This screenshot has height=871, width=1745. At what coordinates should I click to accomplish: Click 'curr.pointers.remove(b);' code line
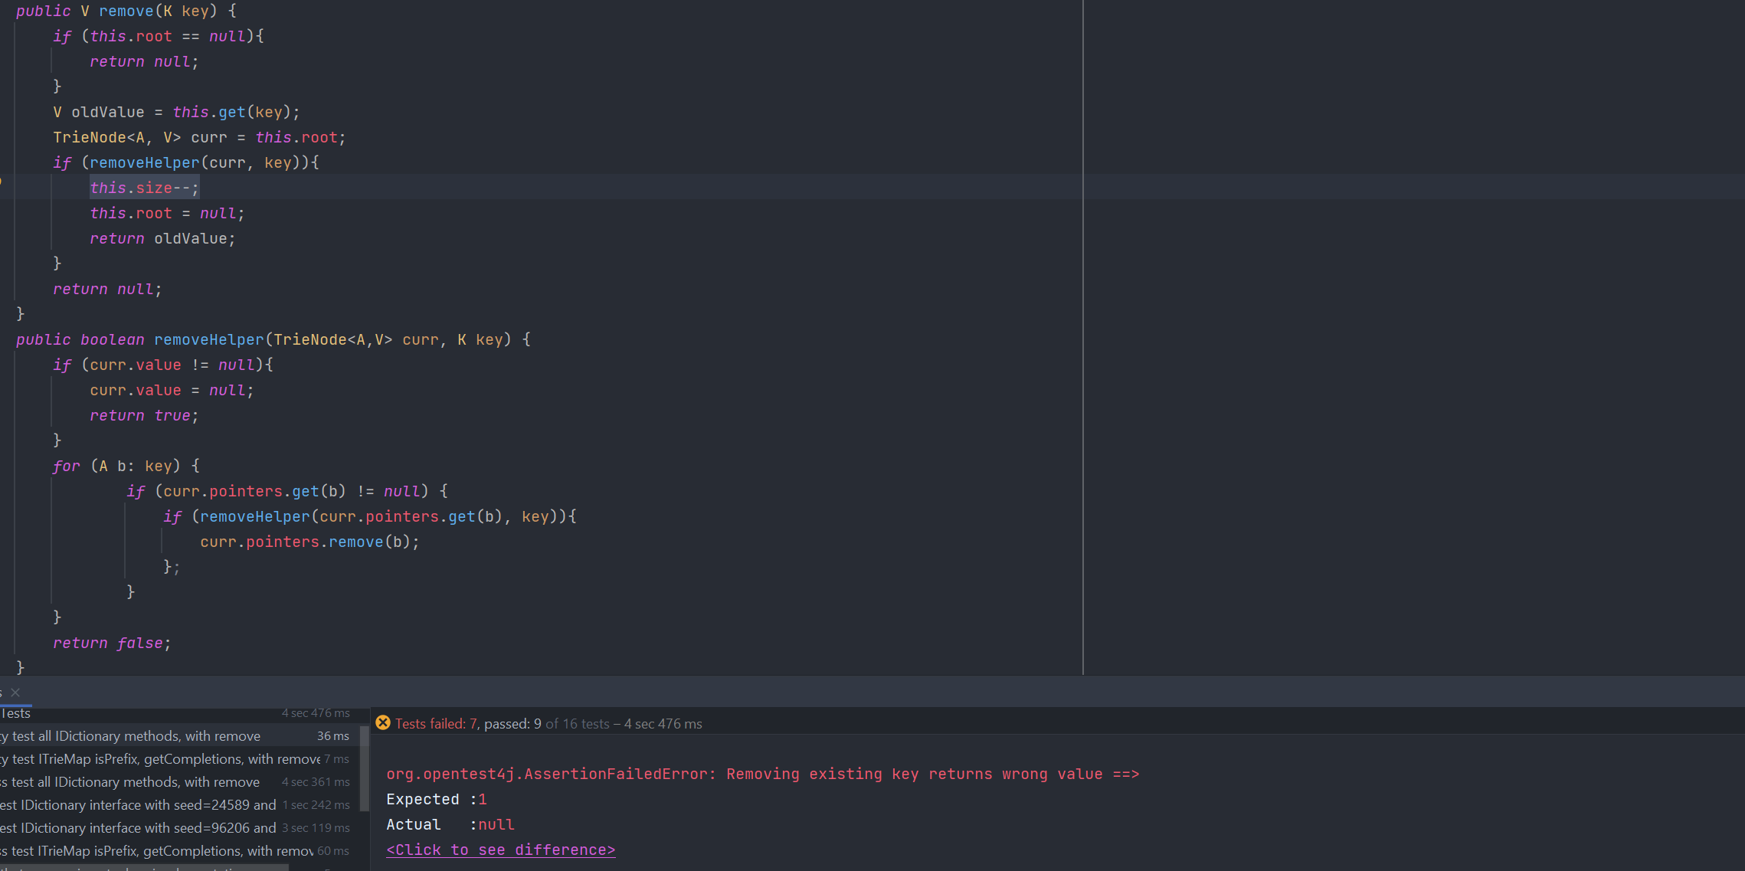click(x=309, y=542)
